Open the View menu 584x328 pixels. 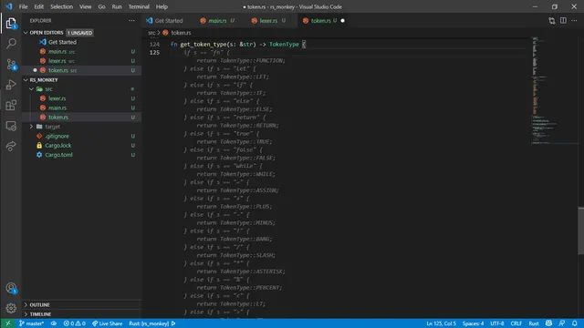point(85,6)
